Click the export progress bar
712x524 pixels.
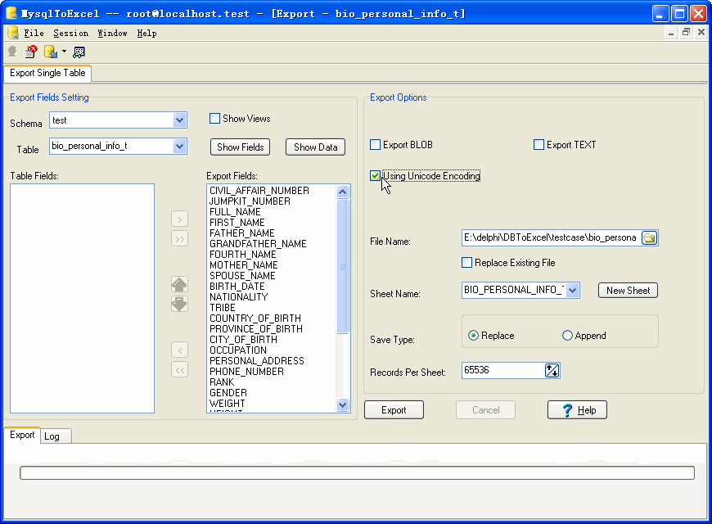(x=357, y=472)
